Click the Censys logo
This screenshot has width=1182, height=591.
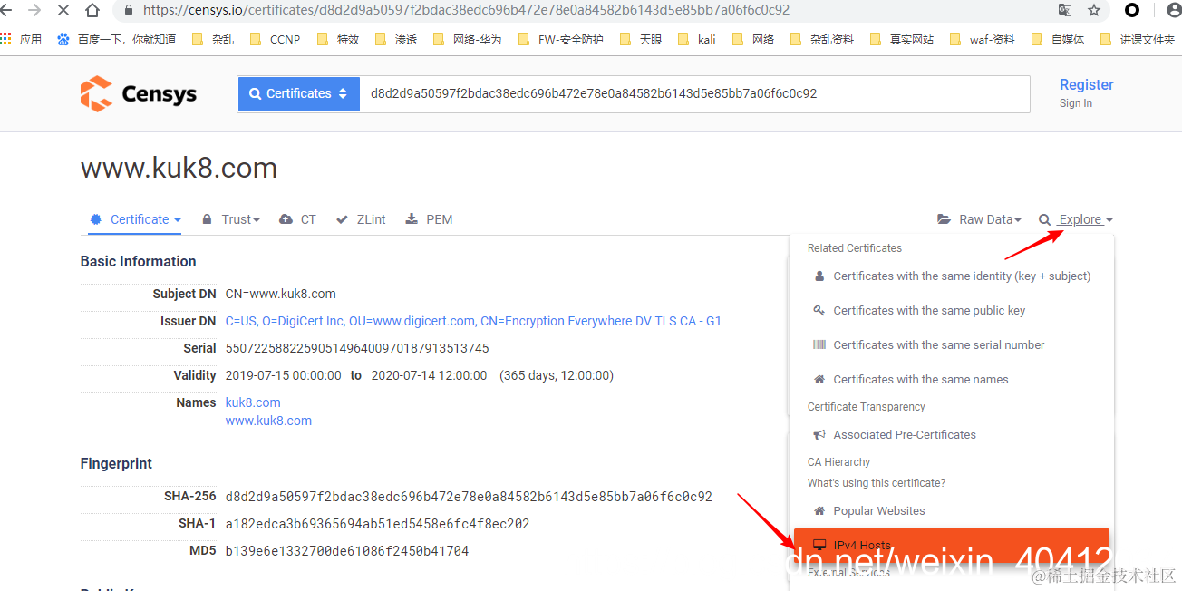pos(138,93)
